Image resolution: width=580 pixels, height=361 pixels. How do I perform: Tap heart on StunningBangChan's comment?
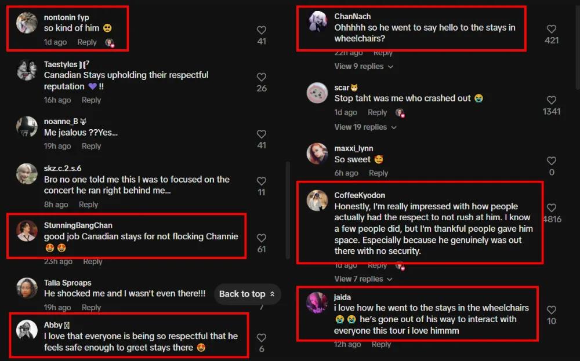(x=262, y=238)
